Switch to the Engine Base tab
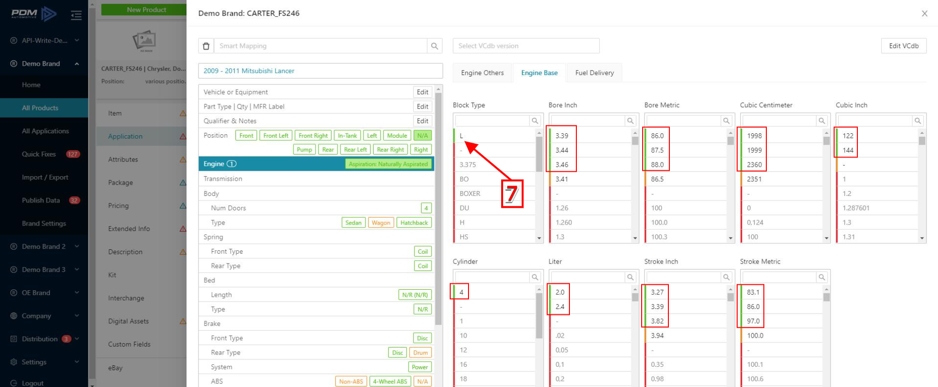The height and width of the screenshot is (387, 938). [539, 73]
